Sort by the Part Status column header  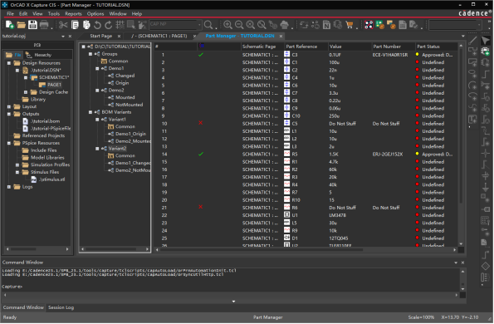[437, 47]
